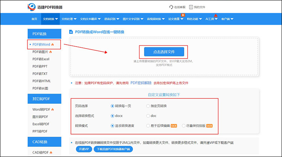Click the page icon beside PDF转换成Word title
The image size is (282, 157).
[71, 32]
